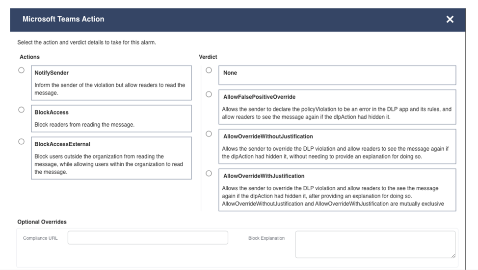Image resolution: width=478 pixels, height=270 pixels.
Task: Choose the AllowOverrideWithoutJustification radio button
Action: [x=209, y=134]
